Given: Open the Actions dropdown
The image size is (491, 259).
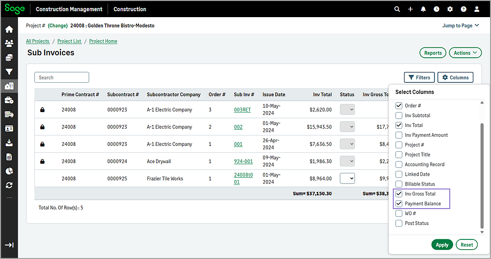Looking at the screenshot, I should 465,53.
